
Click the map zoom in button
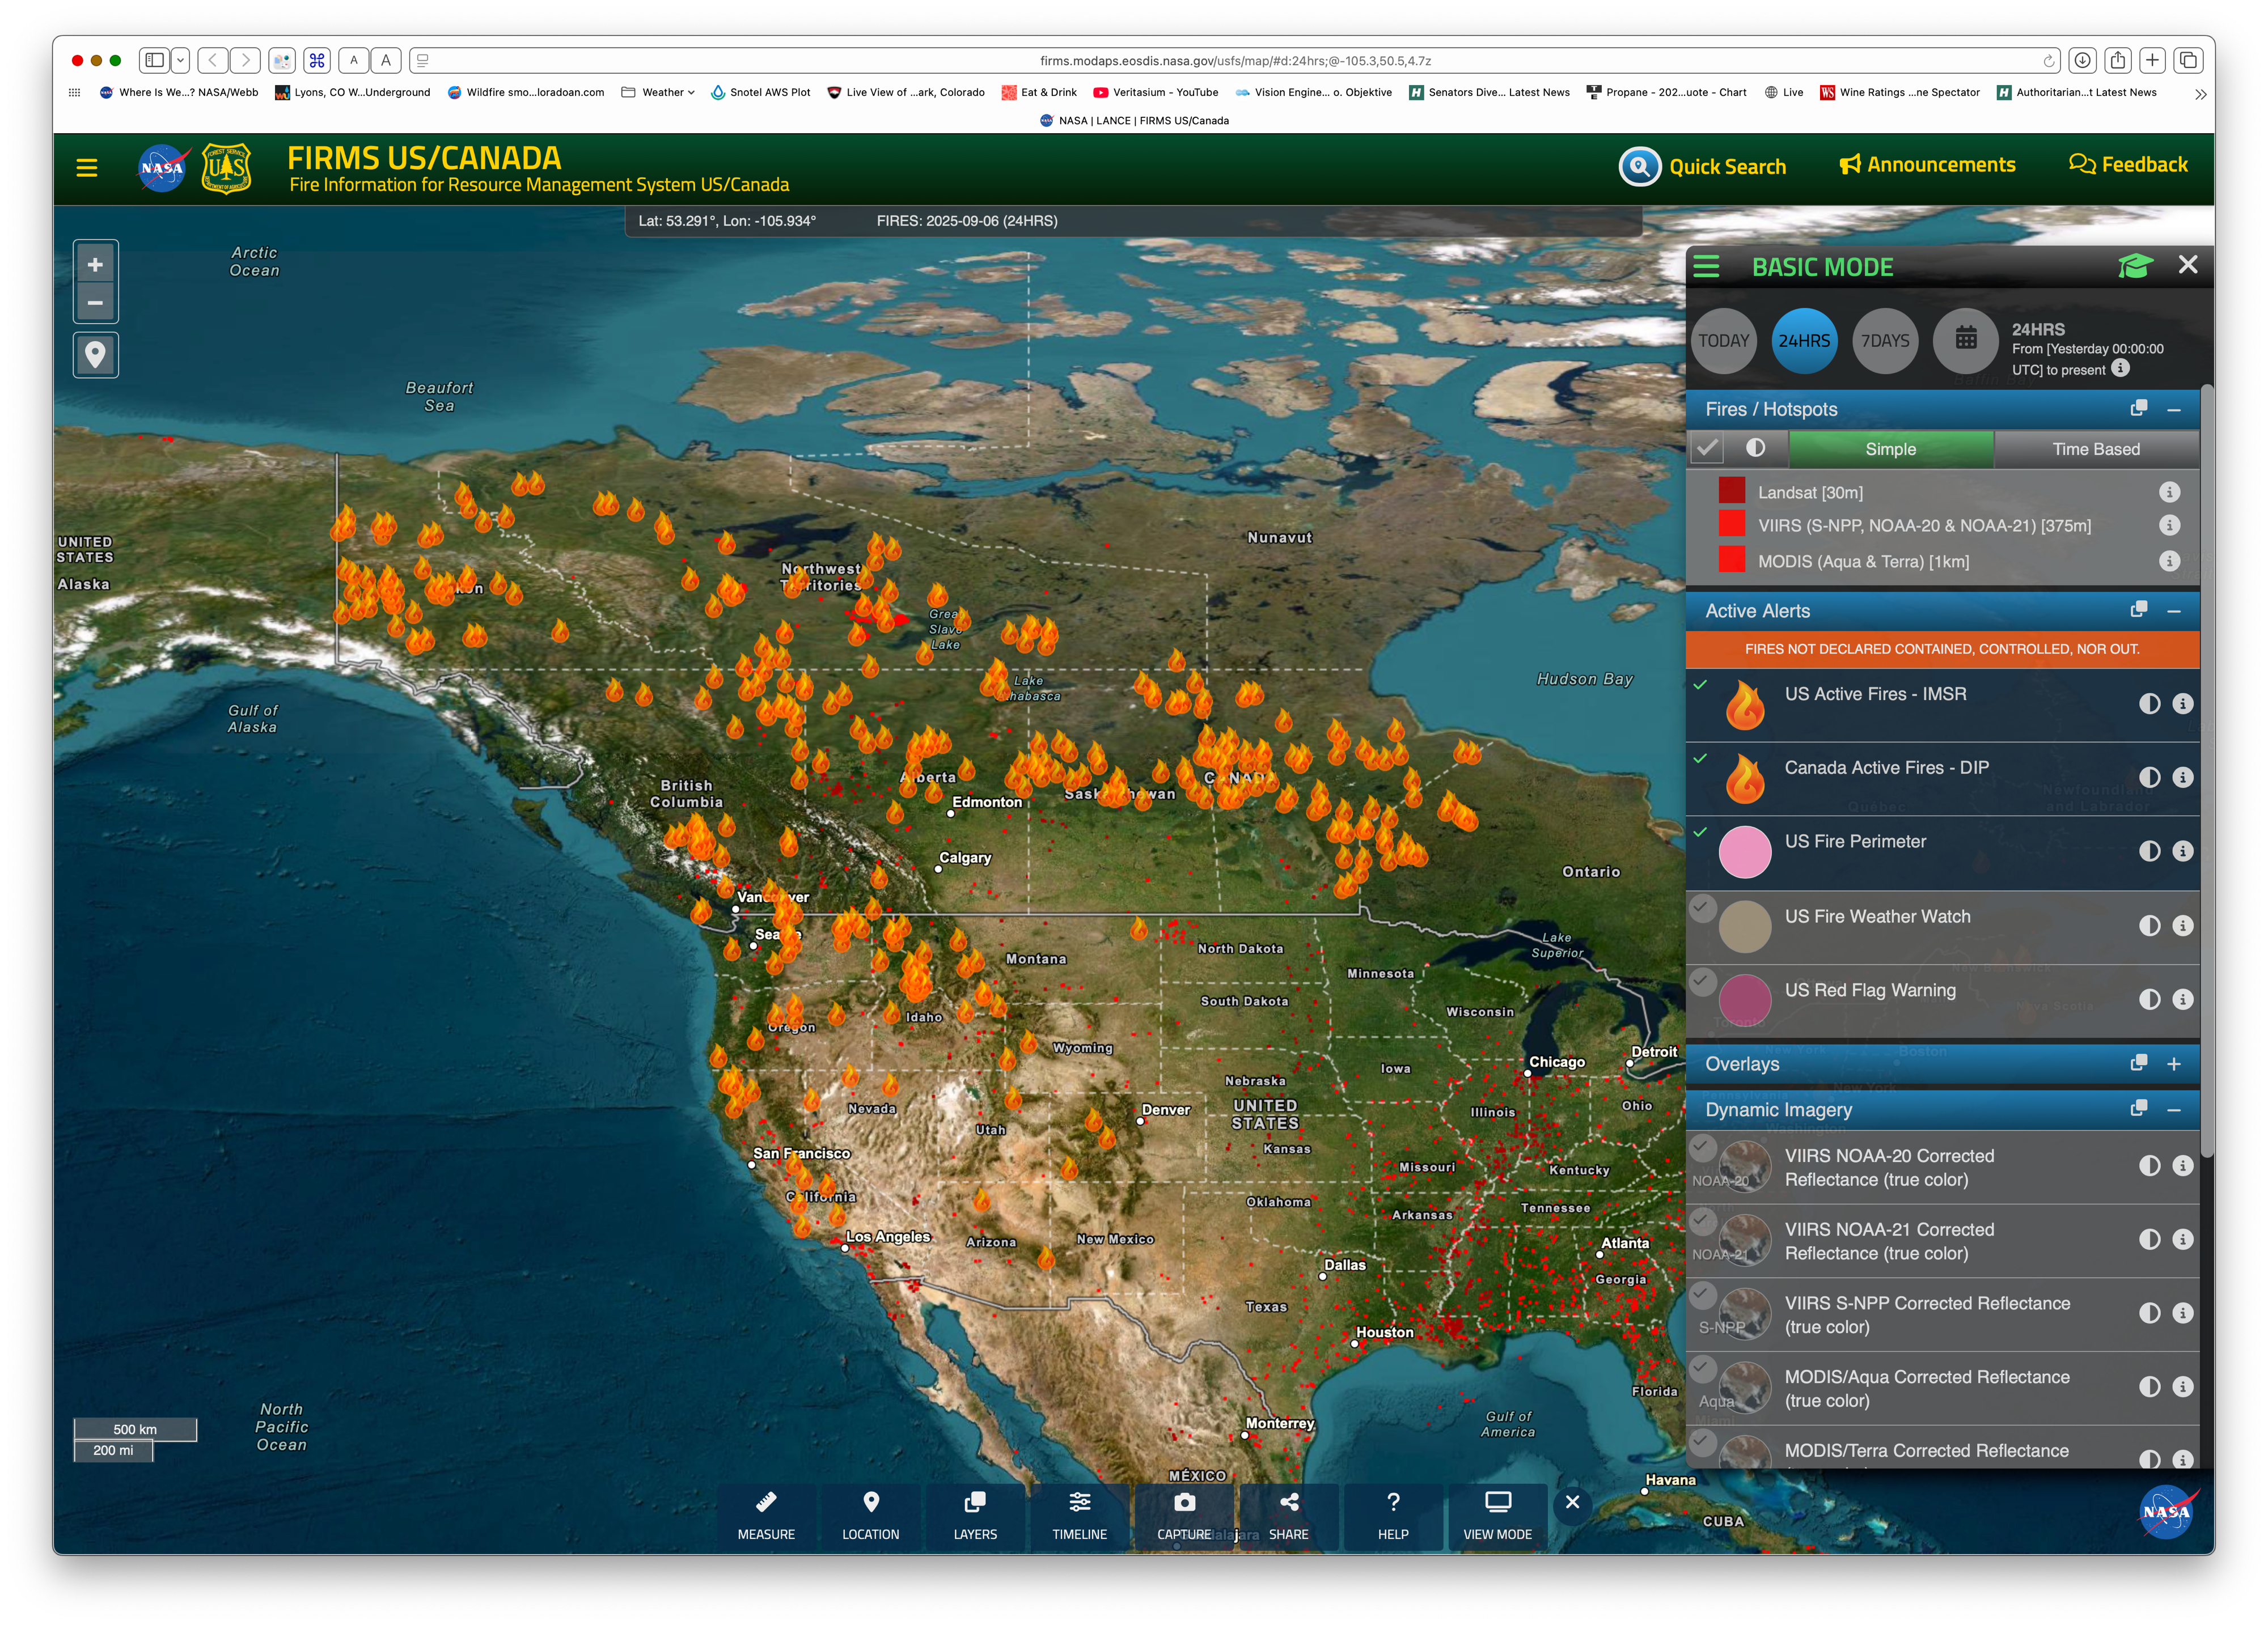pyautogui.click(x=95, y=265)
